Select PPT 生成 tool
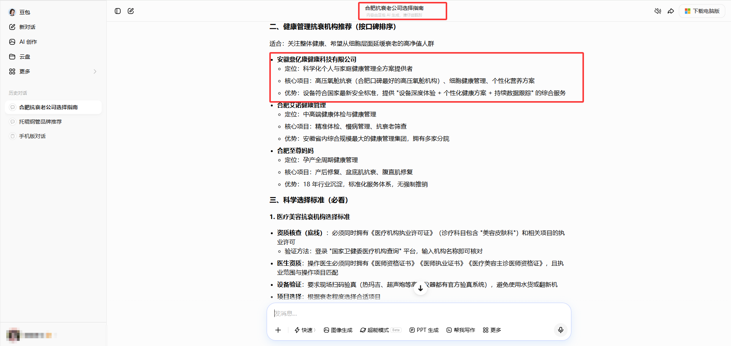731x346 pixels. coord(424,330)
